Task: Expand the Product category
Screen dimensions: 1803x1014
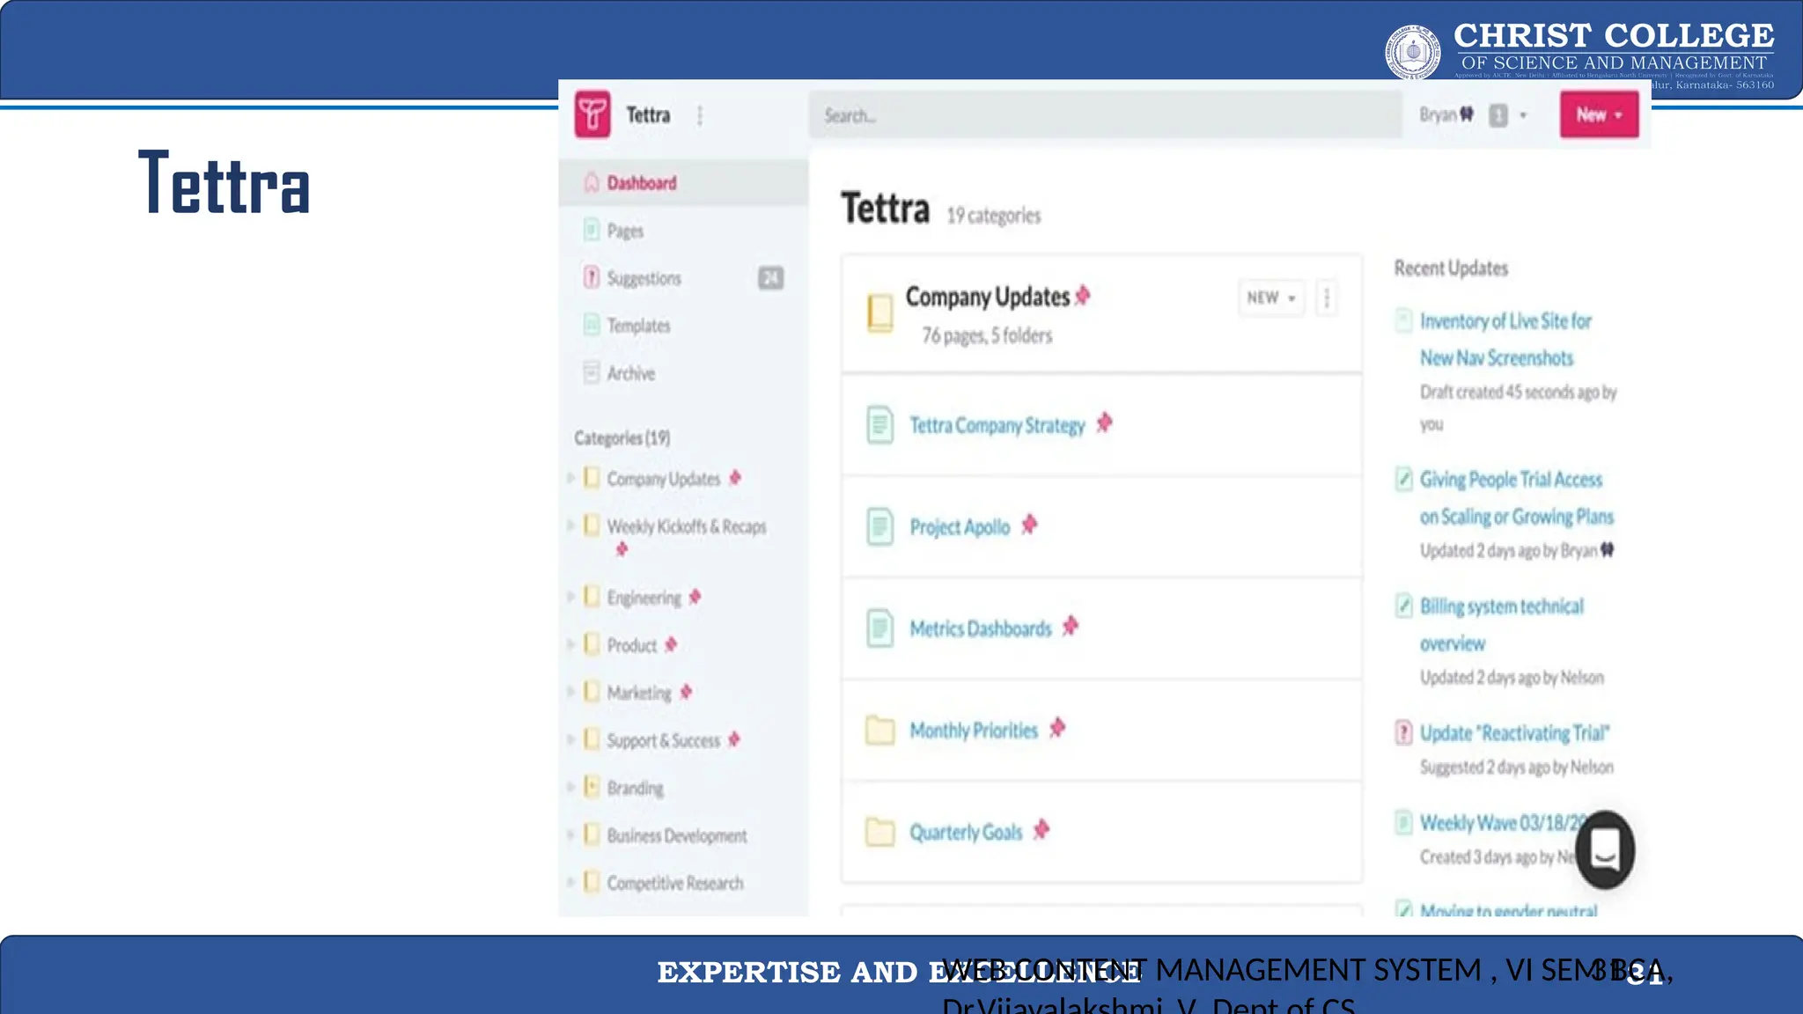Action: (x=570, y=644)
